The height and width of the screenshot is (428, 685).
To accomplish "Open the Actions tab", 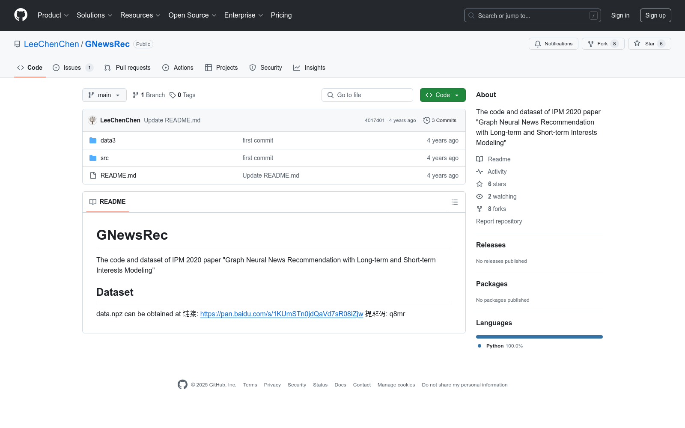I will click(x=178, y=68).
